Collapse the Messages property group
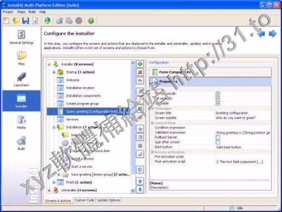Viewport: 282px width, 212px height. point(152,108)
